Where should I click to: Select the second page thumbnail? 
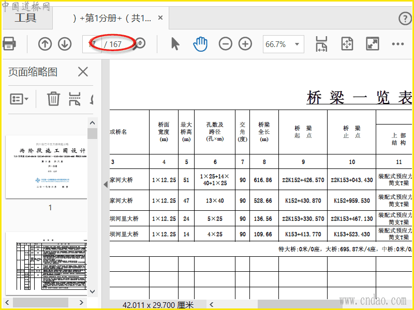pyautogui.click(x=47, y=263)
